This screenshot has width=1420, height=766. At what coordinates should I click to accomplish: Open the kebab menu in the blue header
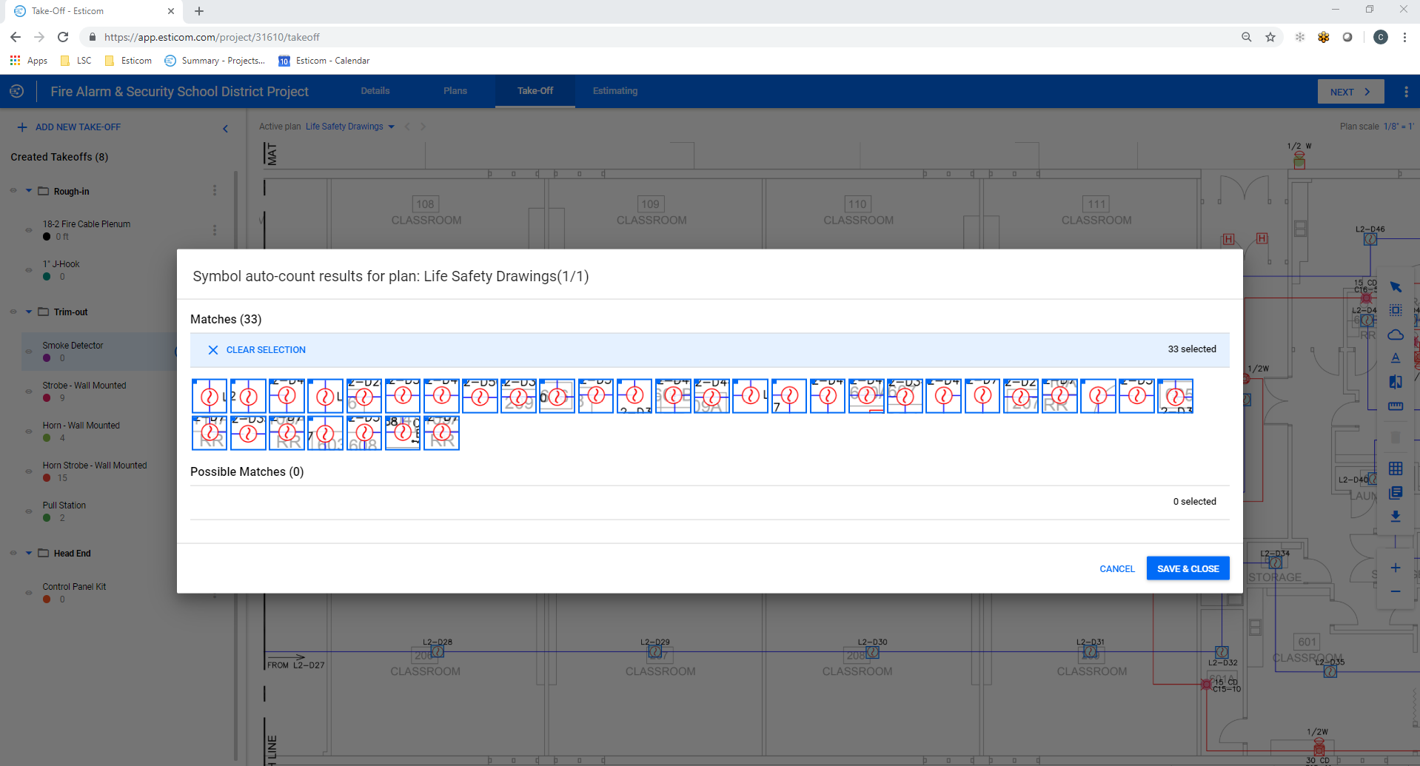pyautogui.click(x=1406, y=92)
